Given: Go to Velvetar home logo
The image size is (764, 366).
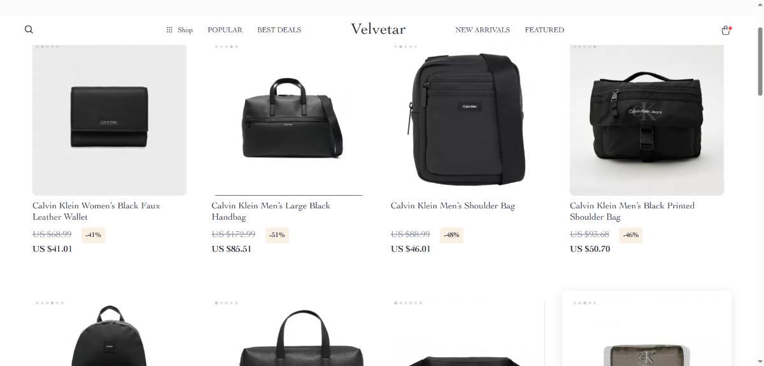Looking at the screenshot, I should [378, 29].
